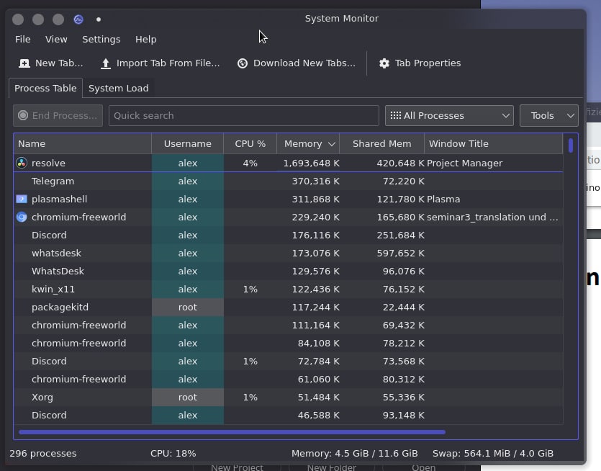Click the New Tab monitor icon
The image size is (601, 471).
tap(24, 63)
